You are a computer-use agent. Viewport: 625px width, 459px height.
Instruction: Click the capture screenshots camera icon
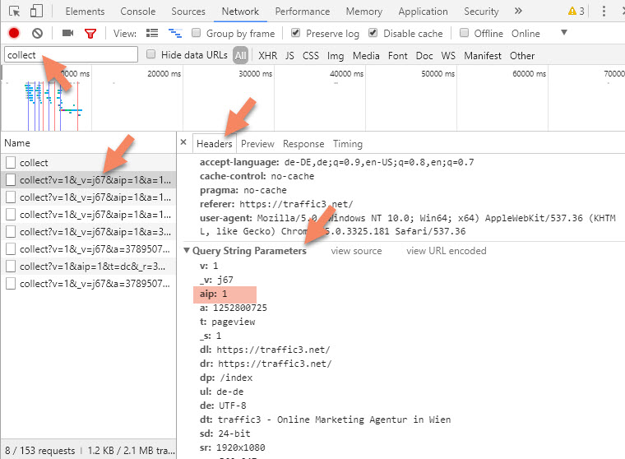pos(67,33)
